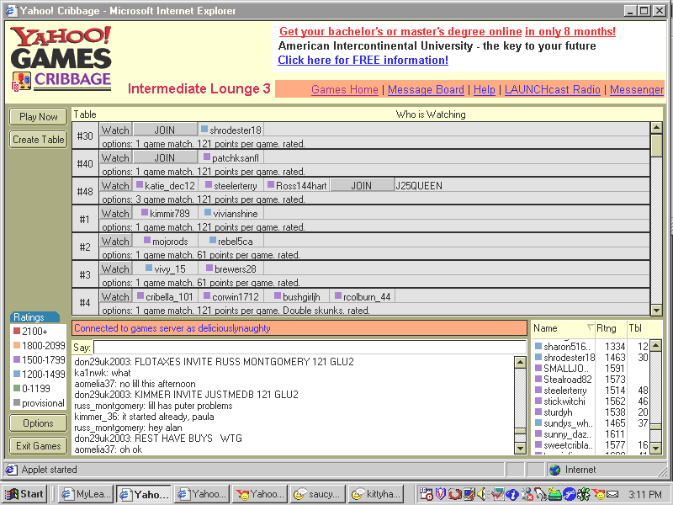Click the table list scrollbar thumb
Viewport: 673px width, 505px height.
point(656,145)
